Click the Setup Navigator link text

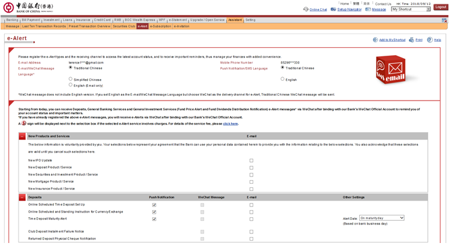350,10
